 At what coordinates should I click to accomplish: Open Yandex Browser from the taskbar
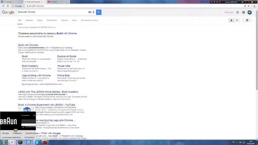(12, 142)
